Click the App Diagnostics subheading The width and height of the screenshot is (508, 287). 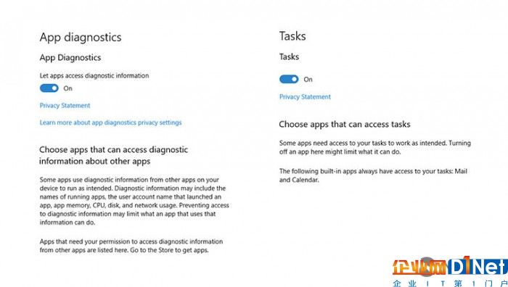tap(70, 57)
